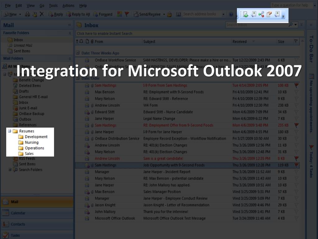318x239 pixels.
Task: Click the Forward button
Action: point(102,14)
